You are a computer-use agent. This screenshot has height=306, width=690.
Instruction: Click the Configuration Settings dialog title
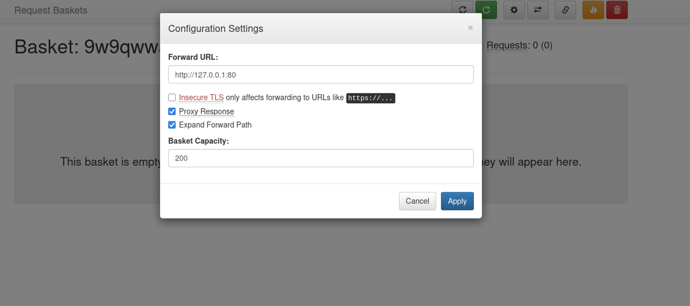click(x=216, y=28)
